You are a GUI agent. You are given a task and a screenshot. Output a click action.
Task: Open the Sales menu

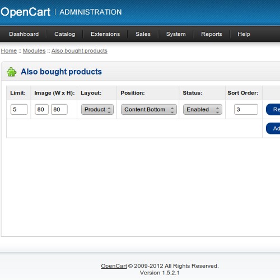[x=143, y=34]
